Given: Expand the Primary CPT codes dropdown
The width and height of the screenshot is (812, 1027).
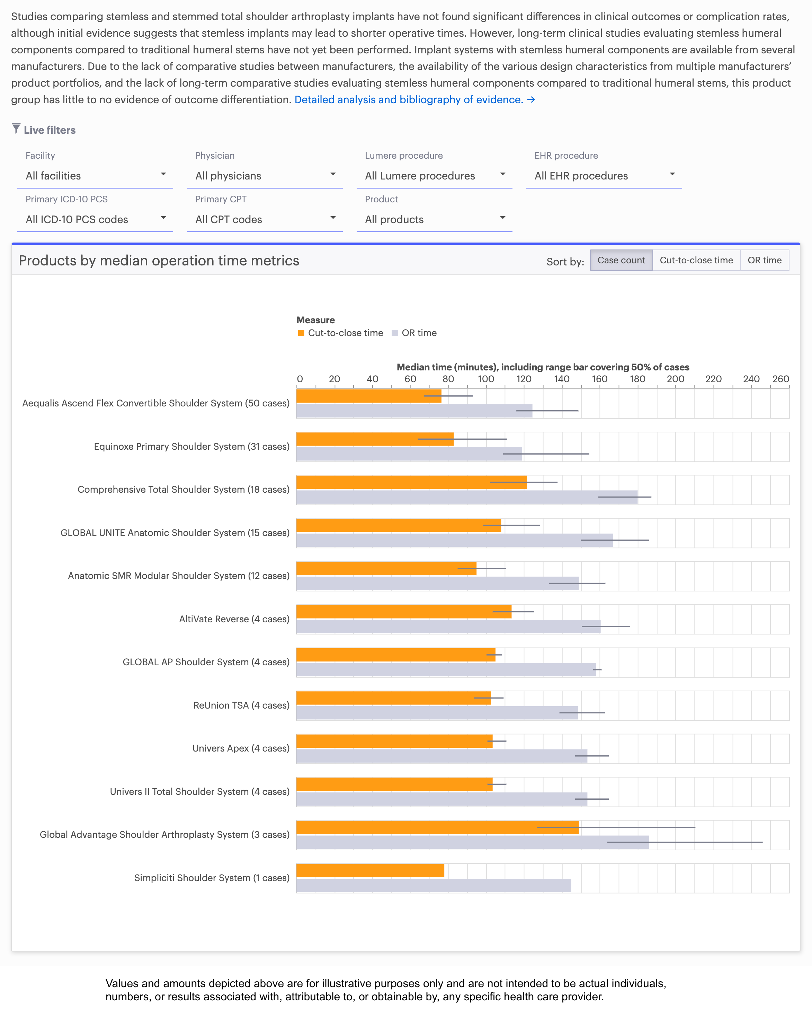Looking at the screenshot, I should click(x=265, y=219).
